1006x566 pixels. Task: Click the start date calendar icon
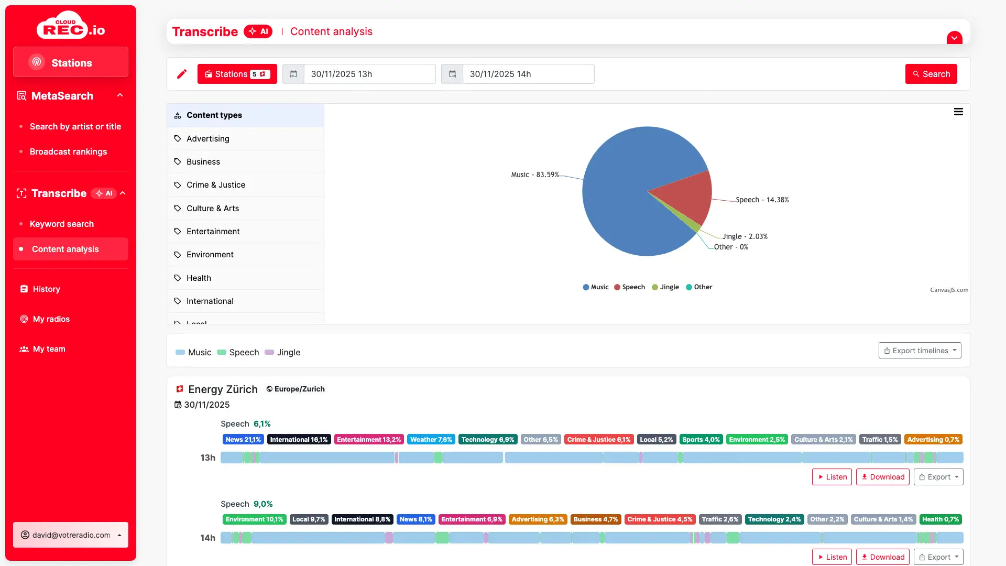(x=293, y=74)
